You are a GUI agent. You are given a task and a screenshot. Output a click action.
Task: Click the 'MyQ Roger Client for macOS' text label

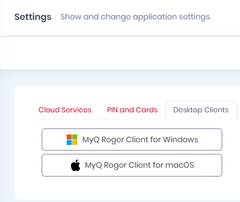coord(139,165)
